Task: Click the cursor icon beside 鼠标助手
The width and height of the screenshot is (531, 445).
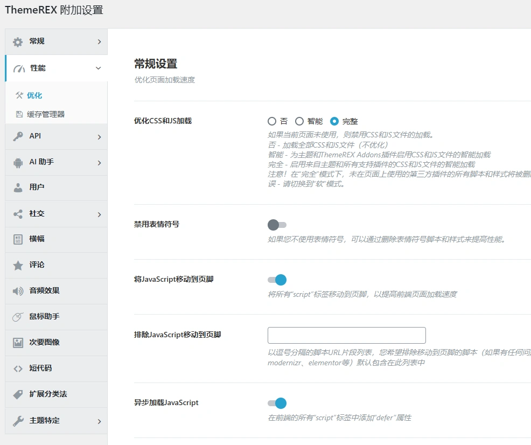Action: coord(17,317)
